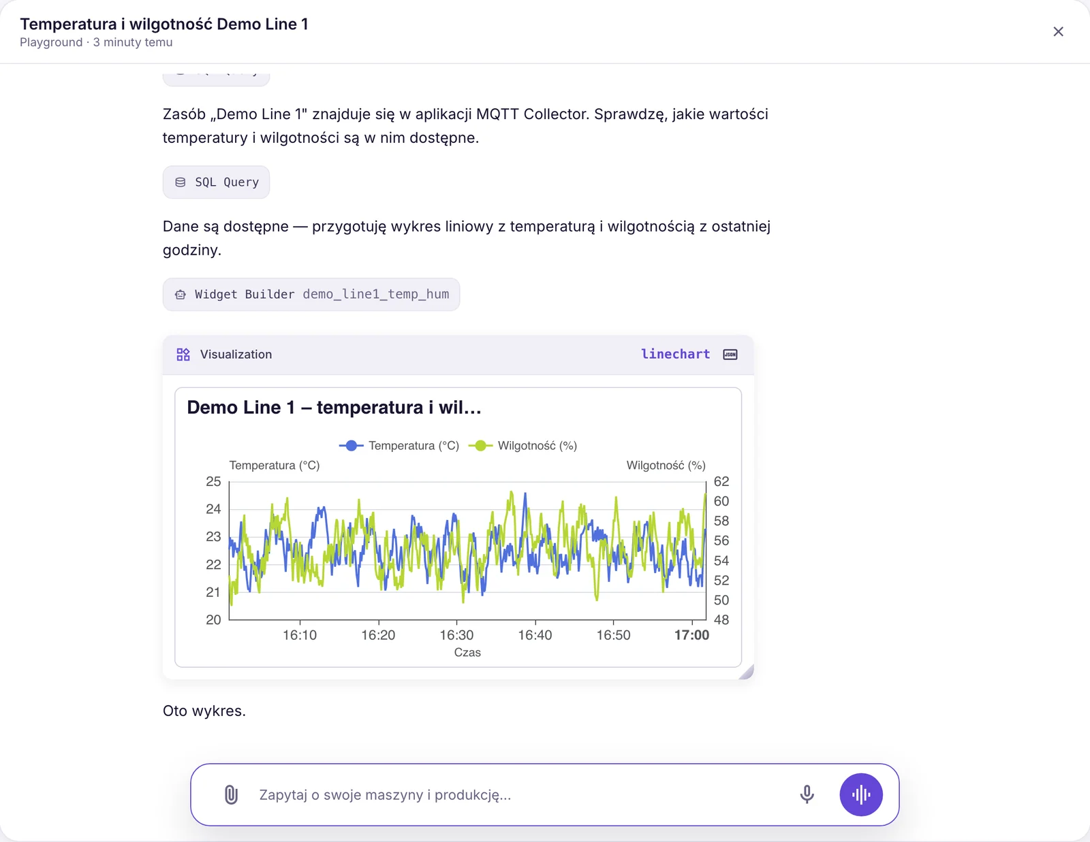Click the 'Visualization' header label
The image size is (1090, 842).
click(236, 355)
